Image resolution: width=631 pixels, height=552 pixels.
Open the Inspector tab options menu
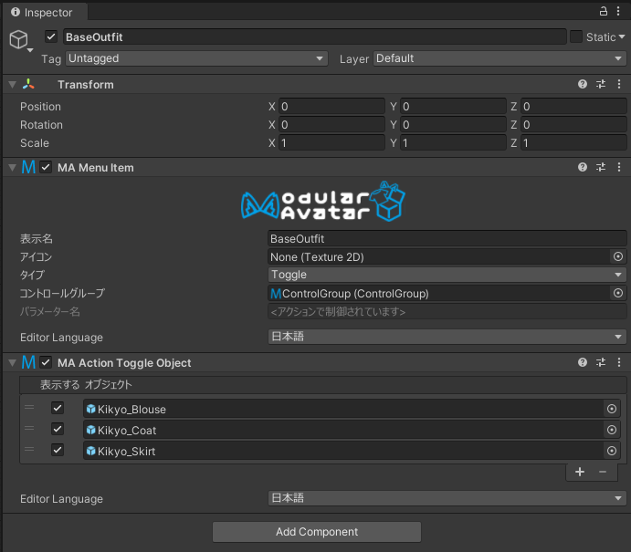point(618,11)
